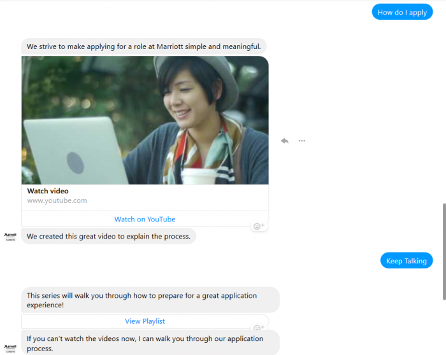
Task: Click the reply arrow beside the video card
Action: point(284,141)
